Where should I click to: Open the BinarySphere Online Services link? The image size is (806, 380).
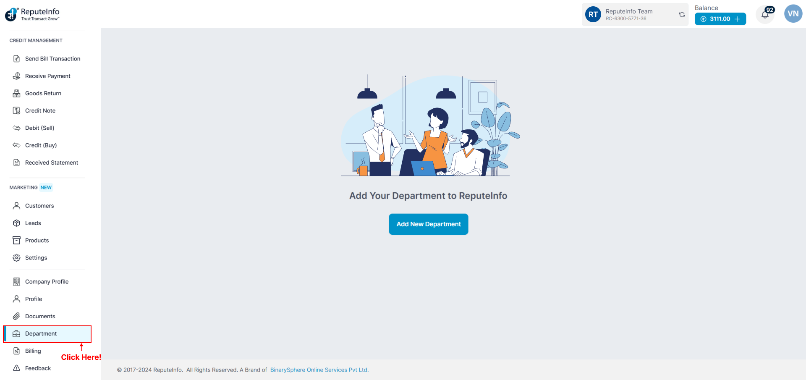point(319,370)
